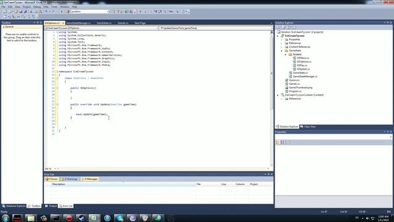394x222 pixels.
Task: Click the Refresh icon in Solution Explorer toolbar
Action: tap(289, 27)
